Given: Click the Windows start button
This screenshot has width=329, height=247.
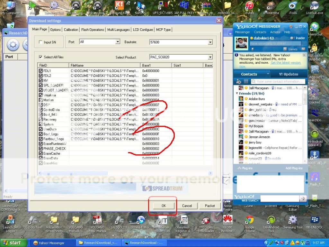Looking at the screenshot, I should 12,243.
